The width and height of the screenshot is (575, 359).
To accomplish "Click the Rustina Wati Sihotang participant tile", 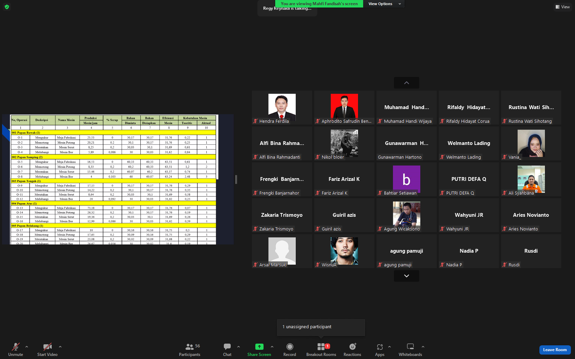I will point(531,108).
